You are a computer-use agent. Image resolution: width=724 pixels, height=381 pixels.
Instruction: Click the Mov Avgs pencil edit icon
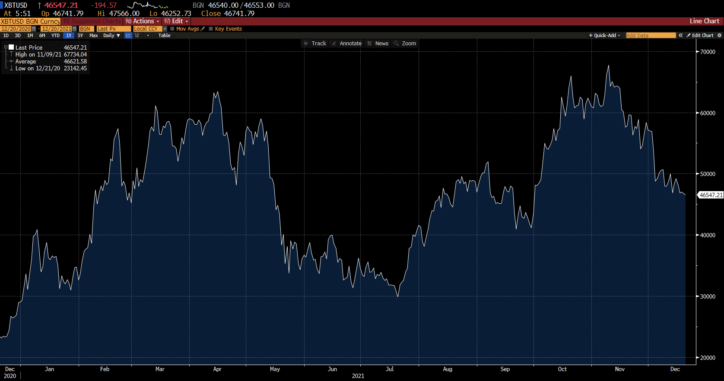click(x=203, y=29)
